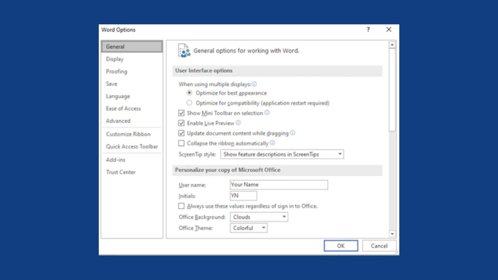The image size is (498, 280).
Task: Click the General options header icon
Action: (184, 51)
